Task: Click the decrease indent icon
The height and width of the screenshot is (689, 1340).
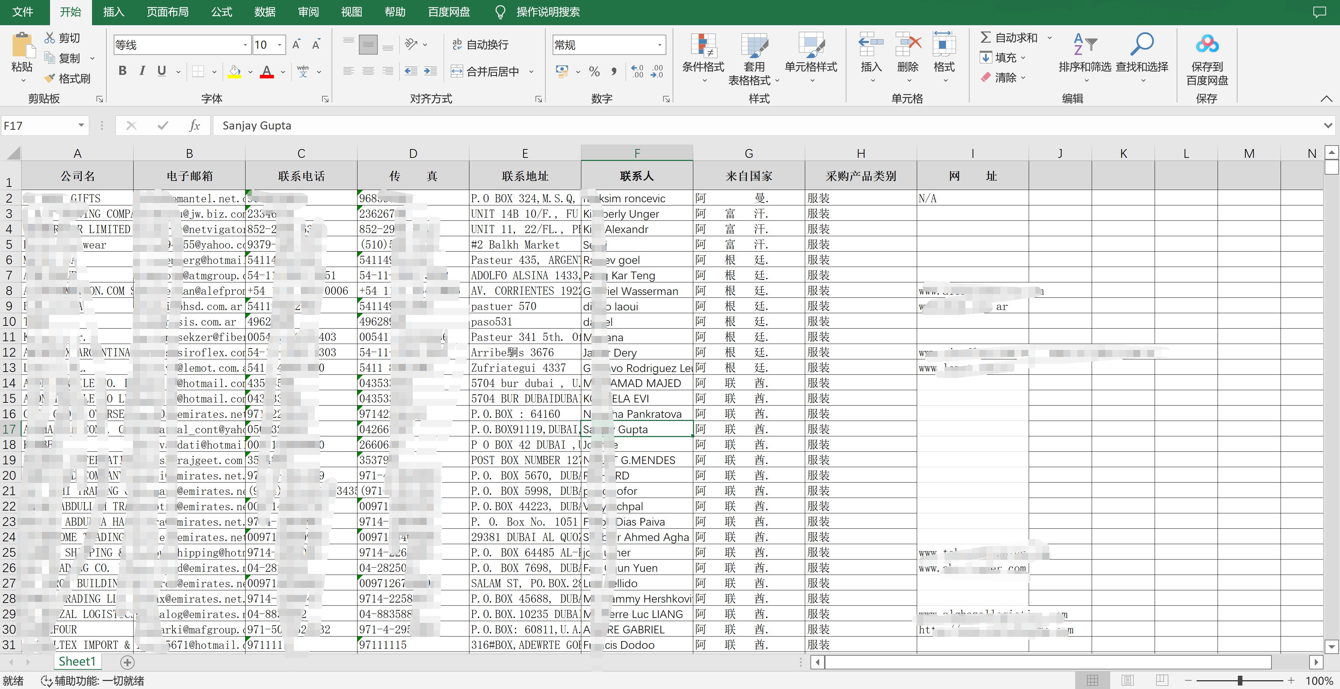Action: click(411, 71)
